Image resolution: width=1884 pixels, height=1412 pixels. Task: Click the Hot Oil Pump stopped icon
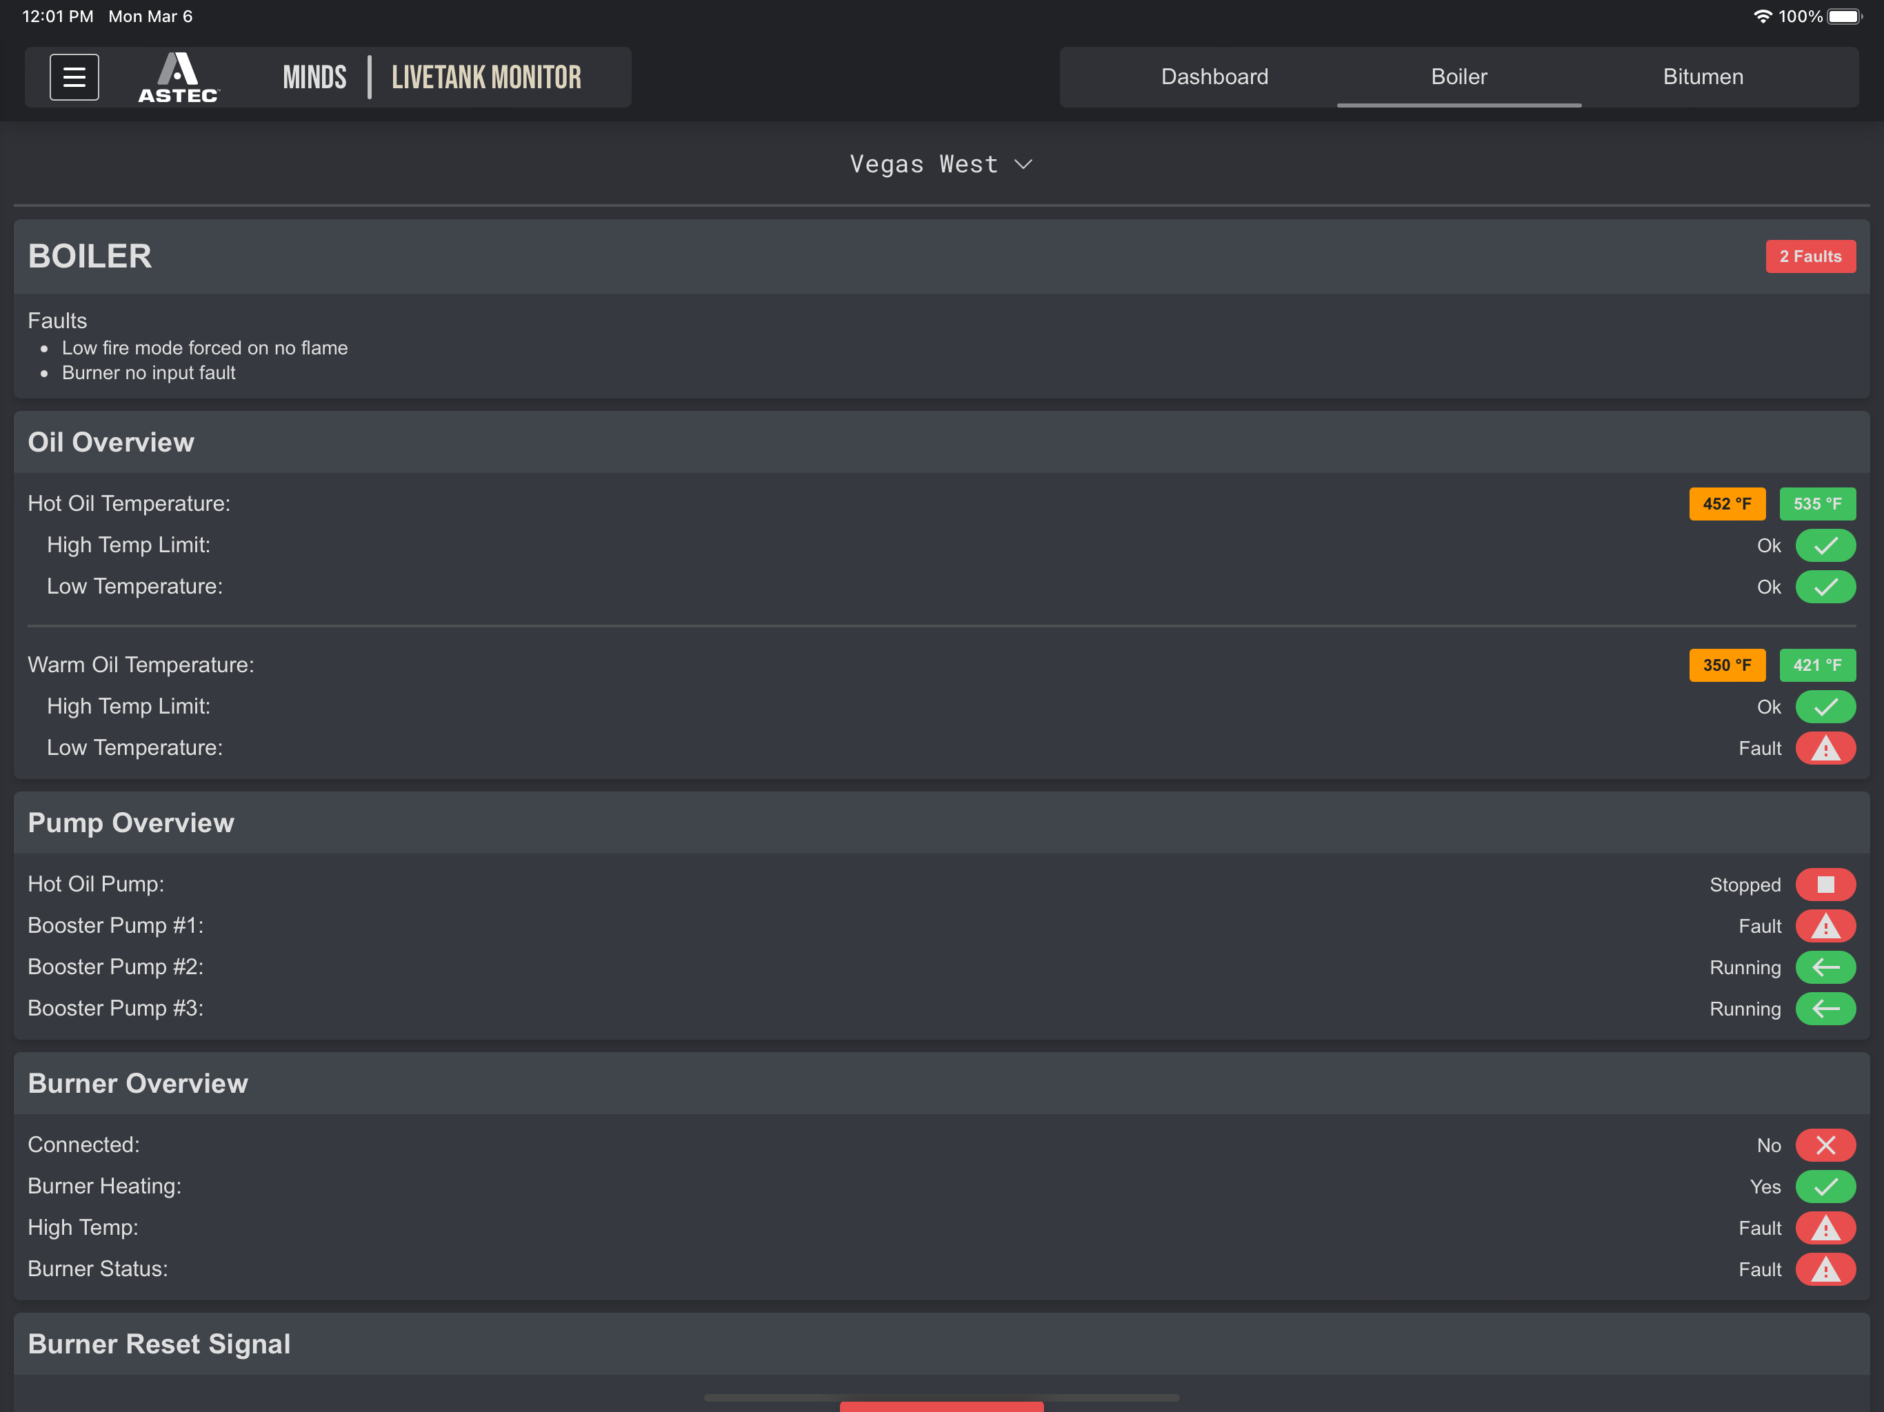coord(1825,885)
